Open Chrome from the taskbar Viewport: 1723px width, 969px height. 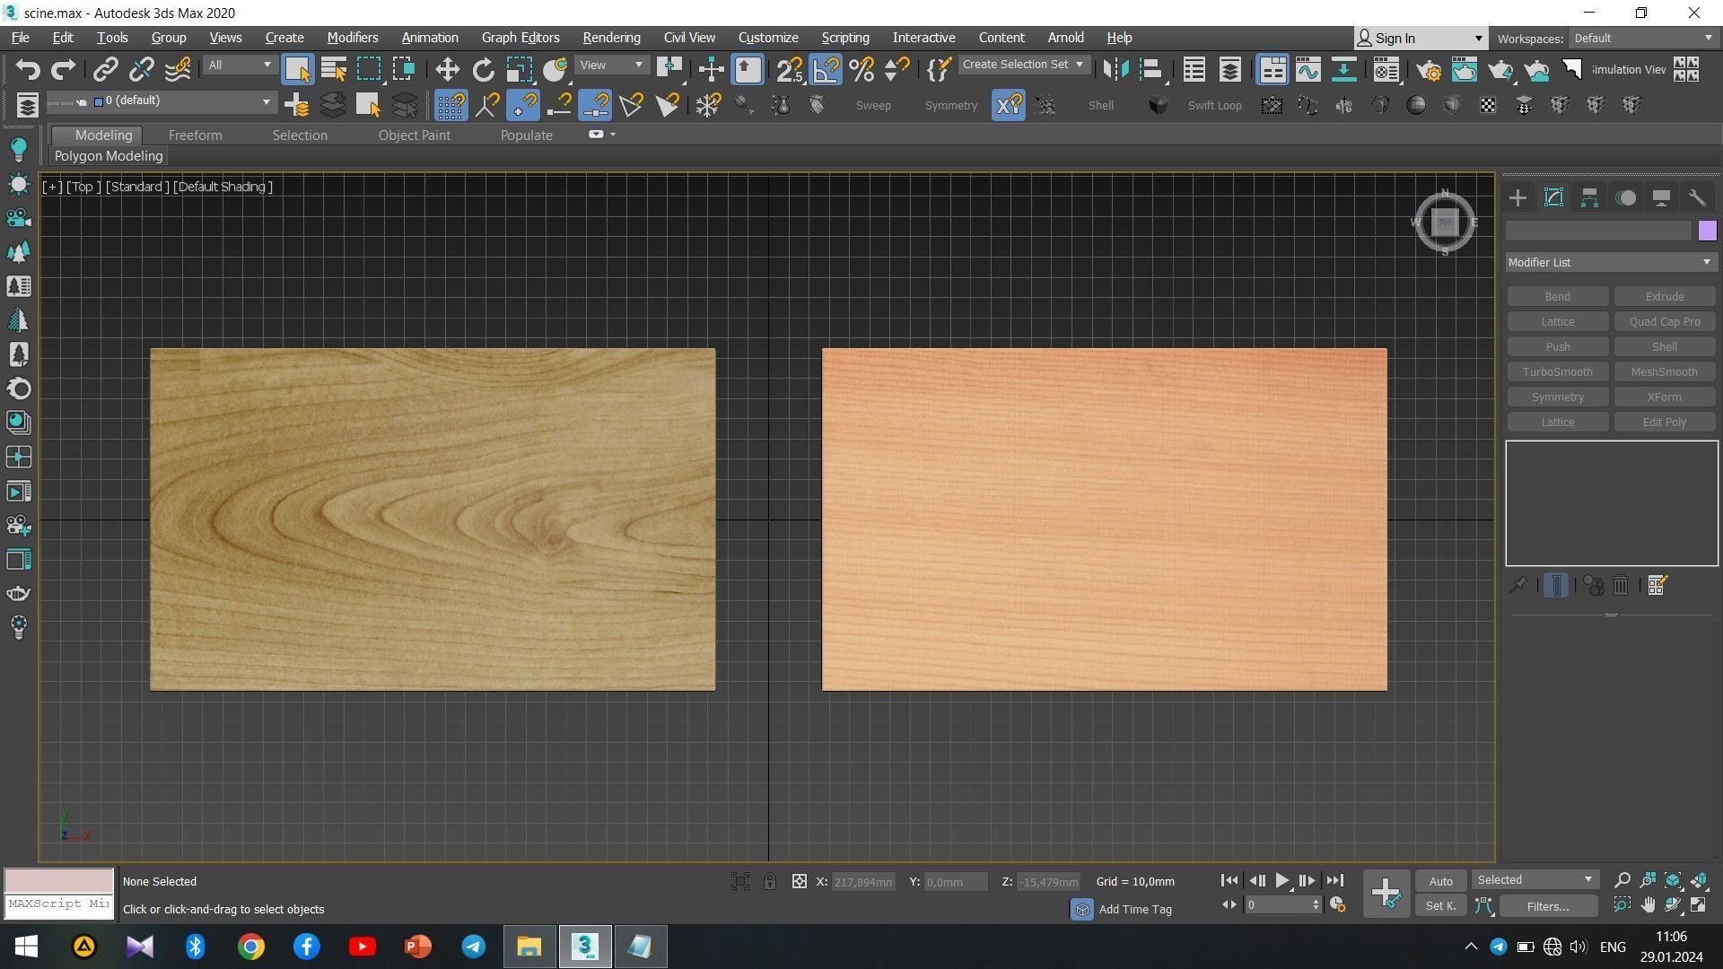point(251,947)
